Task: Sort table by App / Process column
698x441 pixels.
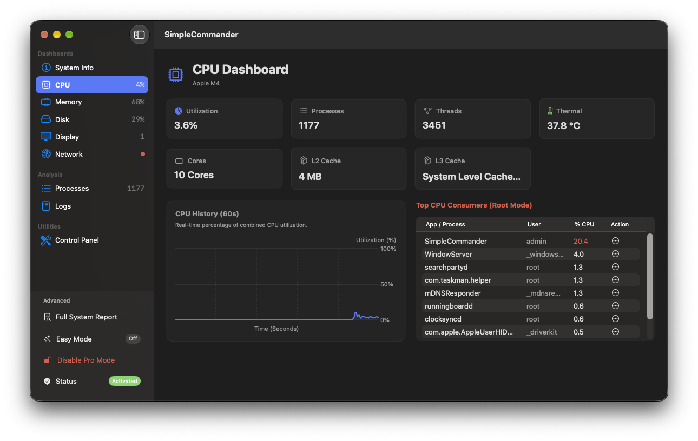Action: pos(445,224)
